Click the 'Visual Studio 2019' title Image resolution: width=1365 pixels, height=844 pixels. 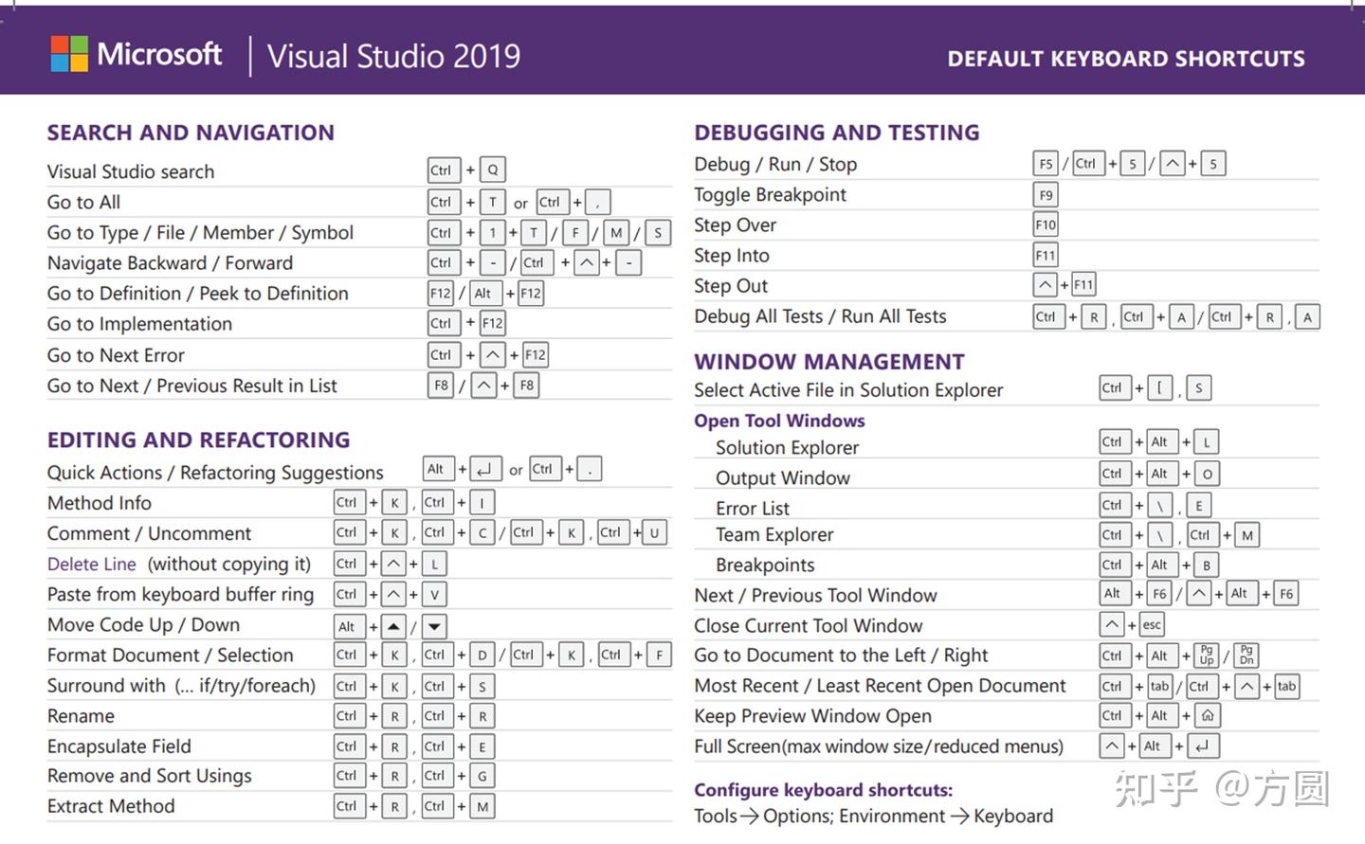393,57
